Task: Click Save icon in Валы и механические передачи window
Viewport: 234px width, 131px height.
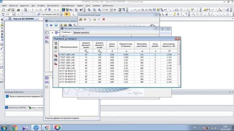Action: coord(56,25)
